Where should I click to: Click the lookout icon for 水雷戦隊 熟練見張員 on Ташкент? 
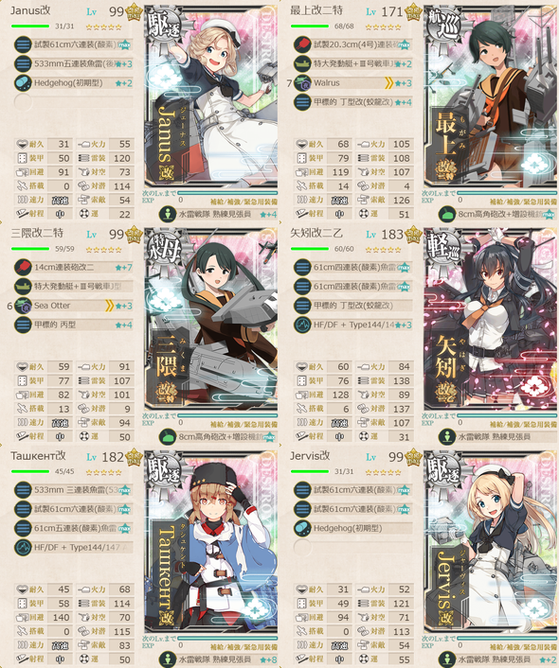tap(168, 659)
